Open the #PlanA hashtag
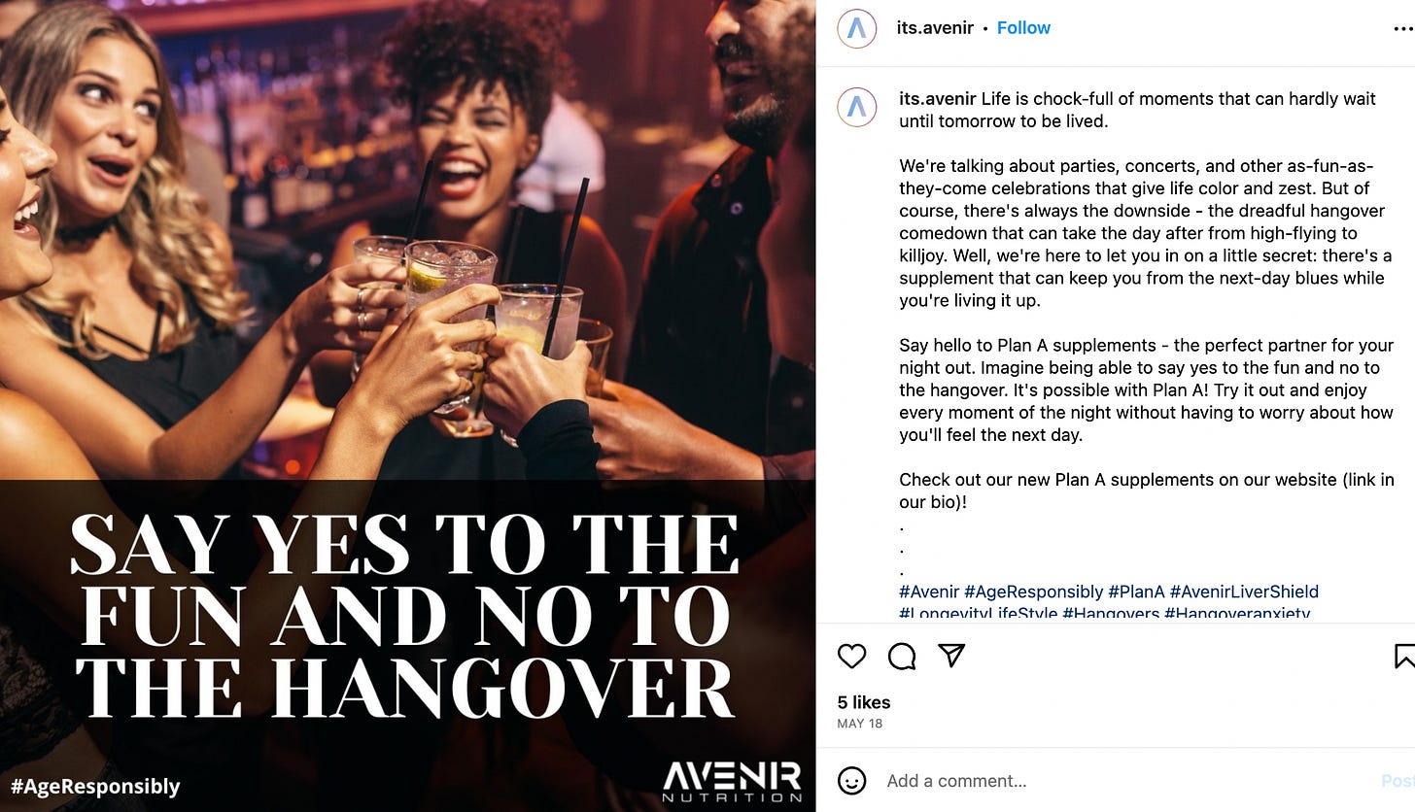 (x=1136, y=592)
